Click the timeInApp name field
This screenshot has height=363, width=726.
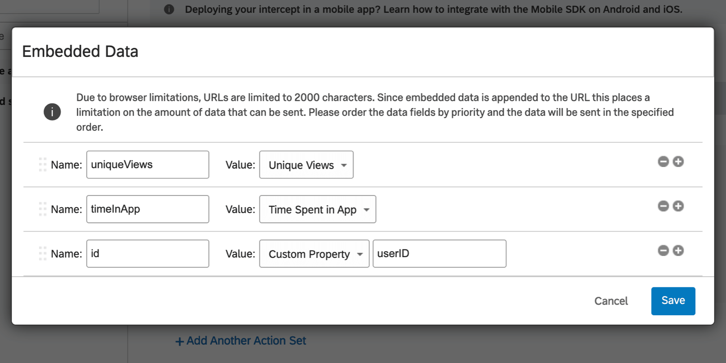147,209
